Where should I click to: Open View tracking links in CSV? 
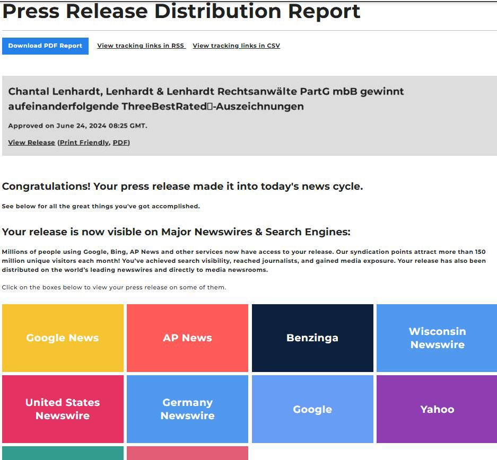pyautogui.click(x=237, y=46)
